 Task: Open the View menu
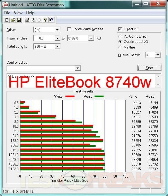(x=18, y=13)
